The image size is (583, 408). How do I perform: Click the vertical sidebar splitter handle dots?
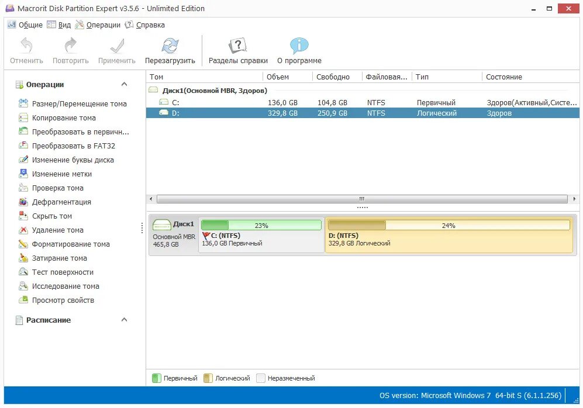142,228
